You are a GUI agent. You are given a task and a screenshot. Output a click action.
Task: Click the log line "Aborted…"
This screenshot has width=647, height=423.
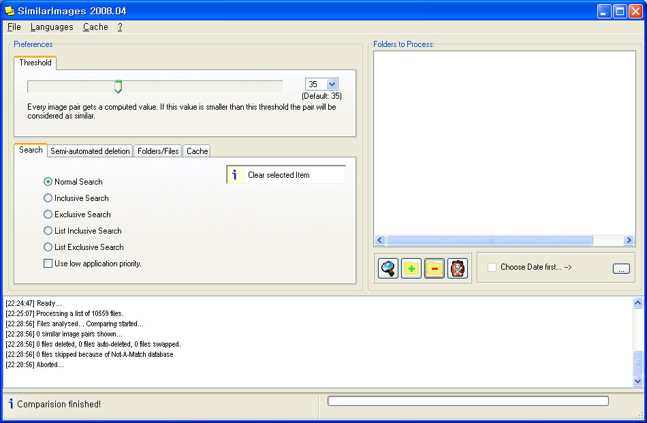click(35, 365)
